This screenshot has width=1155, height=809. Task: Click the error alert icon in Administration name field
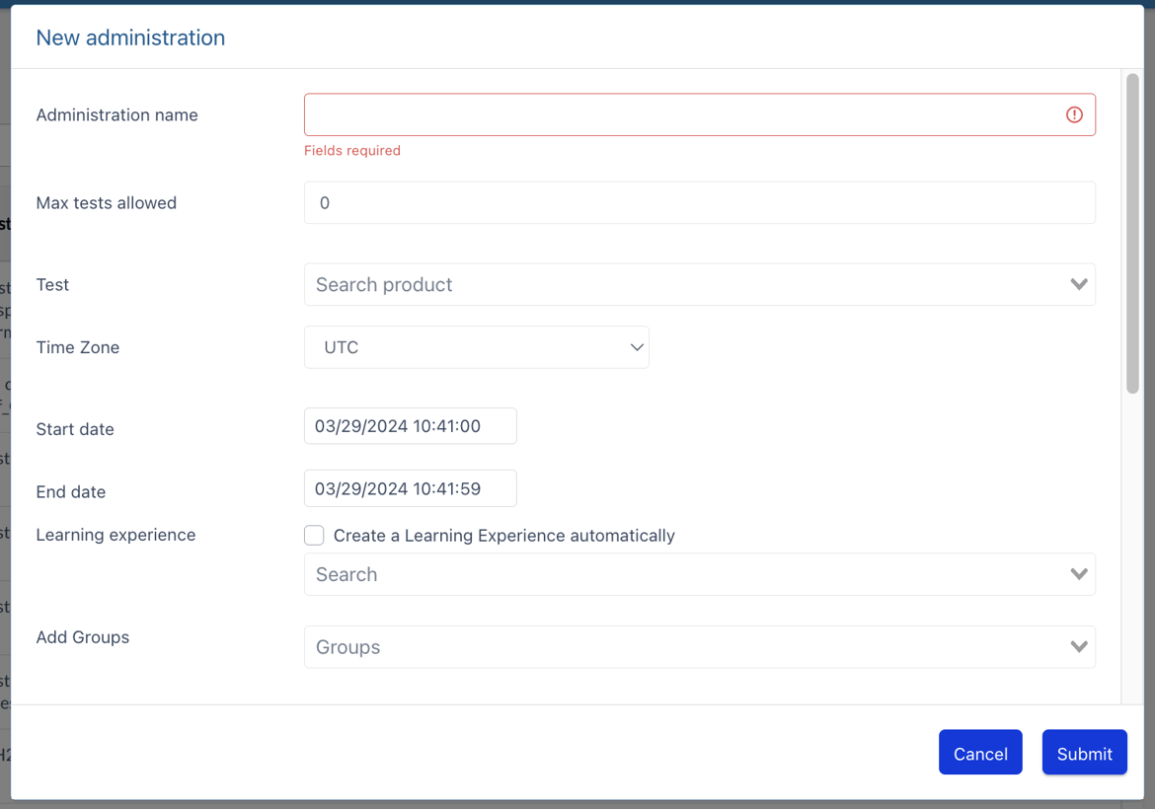point(1074,114)
